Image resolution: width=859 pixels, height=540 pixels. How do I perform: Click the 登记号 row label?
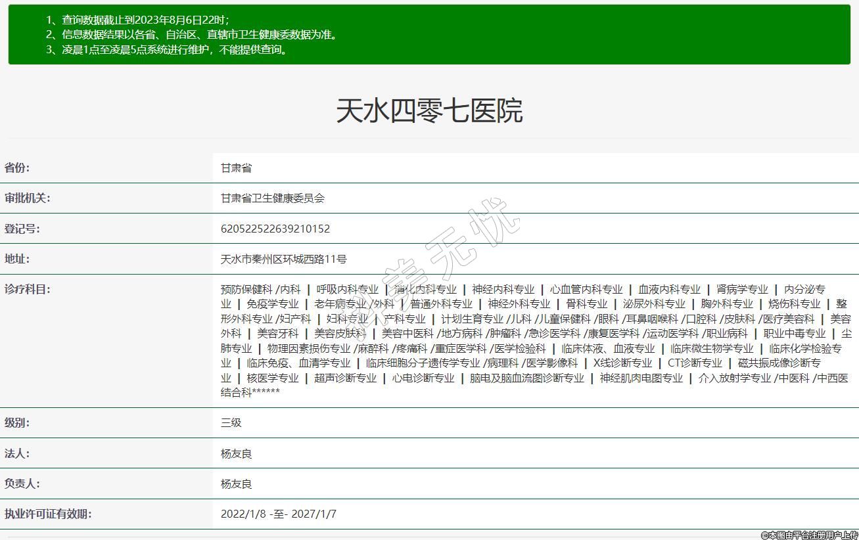click(22, 229)
